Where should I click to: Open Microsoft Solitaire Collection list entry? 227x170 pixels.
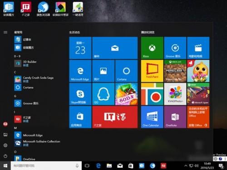[x=38, y=143]
